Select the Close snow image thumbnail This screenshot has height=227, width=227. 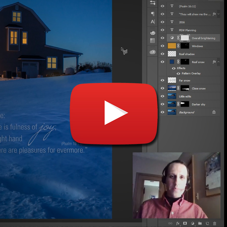[172, 88]
